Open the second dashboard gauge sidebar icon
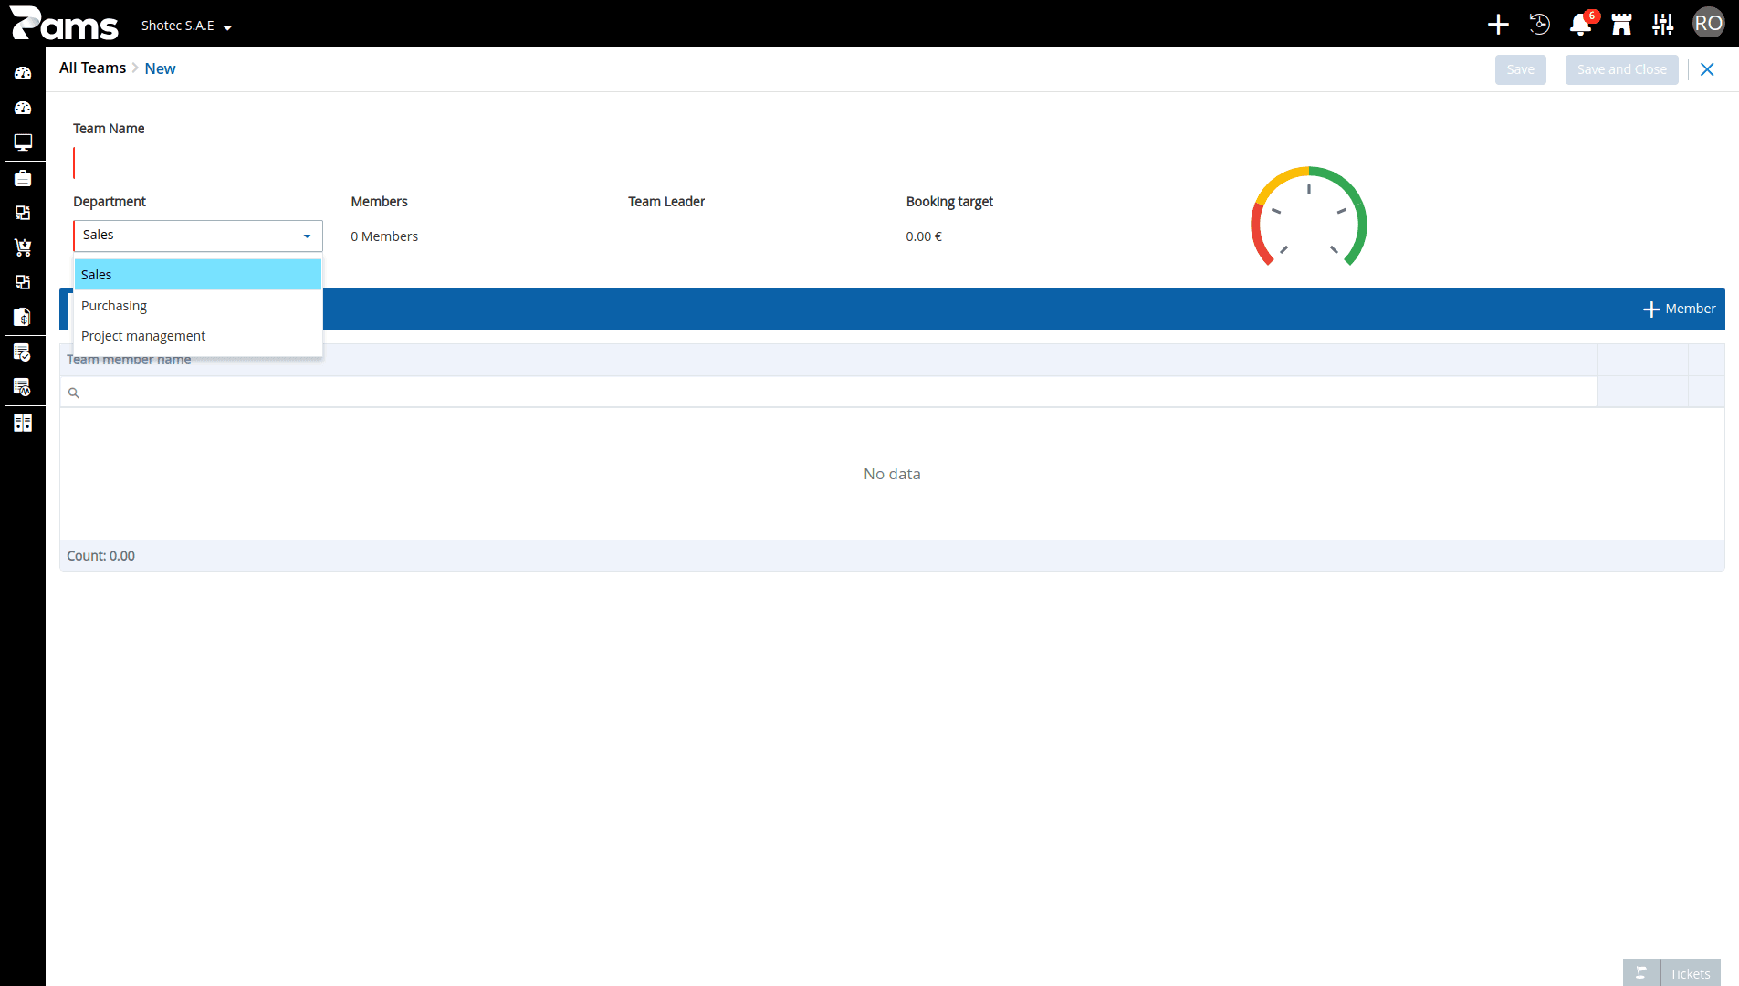Screen dimensions: 1739x986 coord(23,108)
